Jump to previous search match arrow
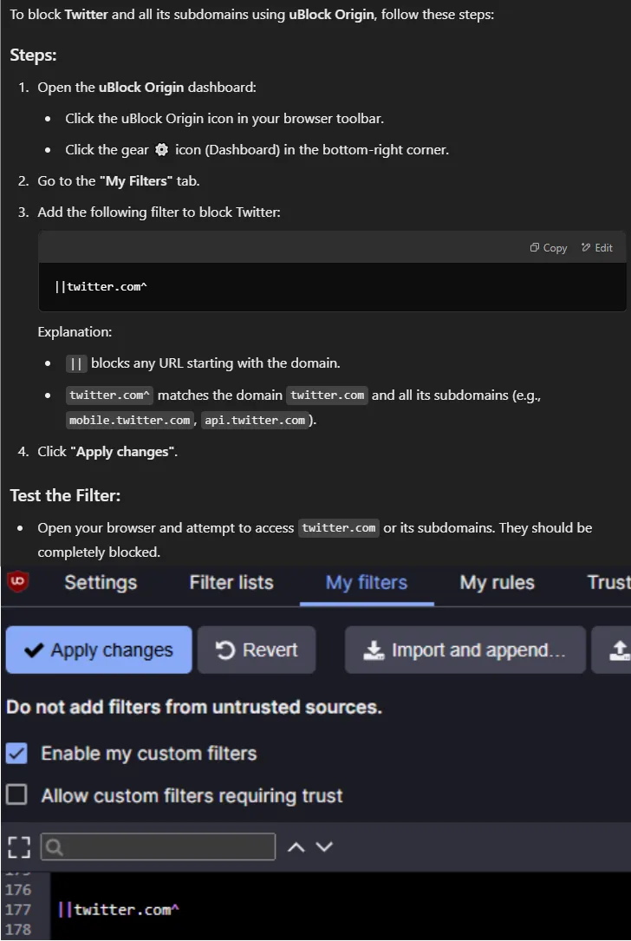 296,846
